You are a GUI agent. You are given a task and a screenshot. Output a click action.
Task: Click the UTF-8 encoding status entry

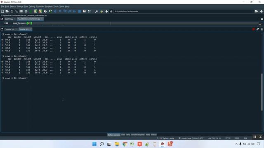(x=228, y=138)
